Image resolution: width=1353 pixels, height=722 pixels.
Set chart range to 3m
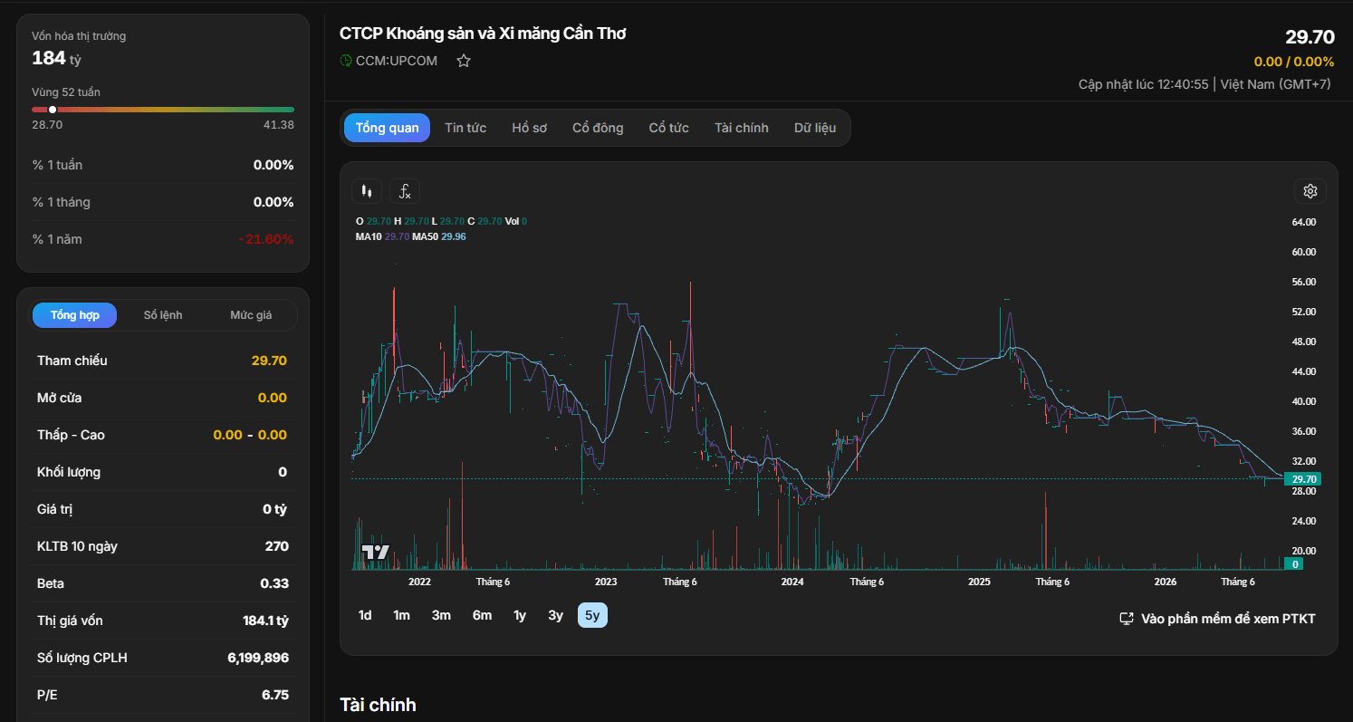click(441, 615)
